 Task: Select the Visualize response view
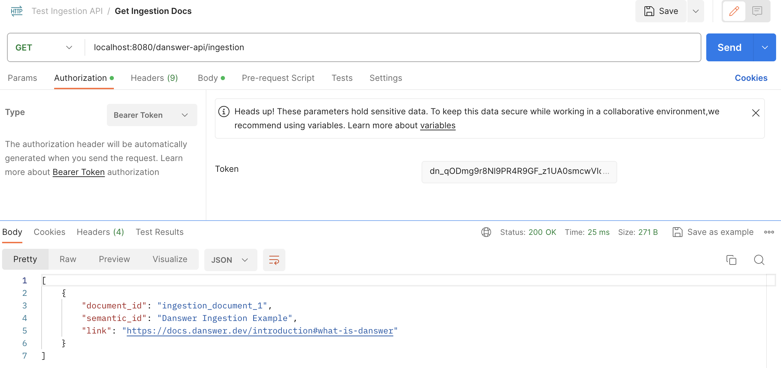170,259
